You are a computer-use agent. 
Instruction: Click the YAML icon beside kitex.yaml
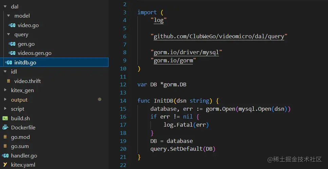[5, 165]
